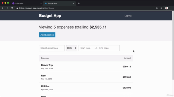Open the Beach Trip expense

pyautogui.click(x=86, y=67)
